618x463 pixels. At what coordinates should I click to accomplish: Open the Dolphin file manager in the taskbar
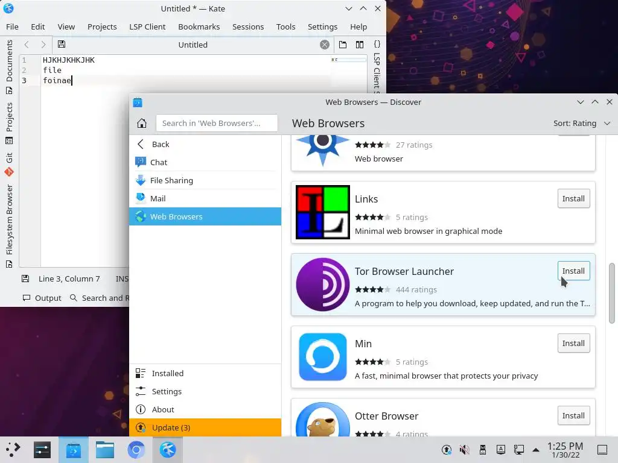click(105, 450)
